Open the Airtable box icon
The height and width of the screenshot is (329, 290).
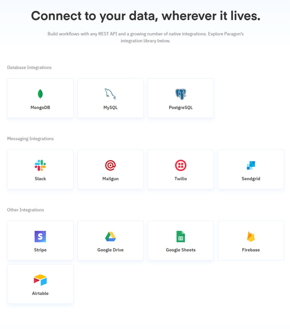(x=40, y=280)
